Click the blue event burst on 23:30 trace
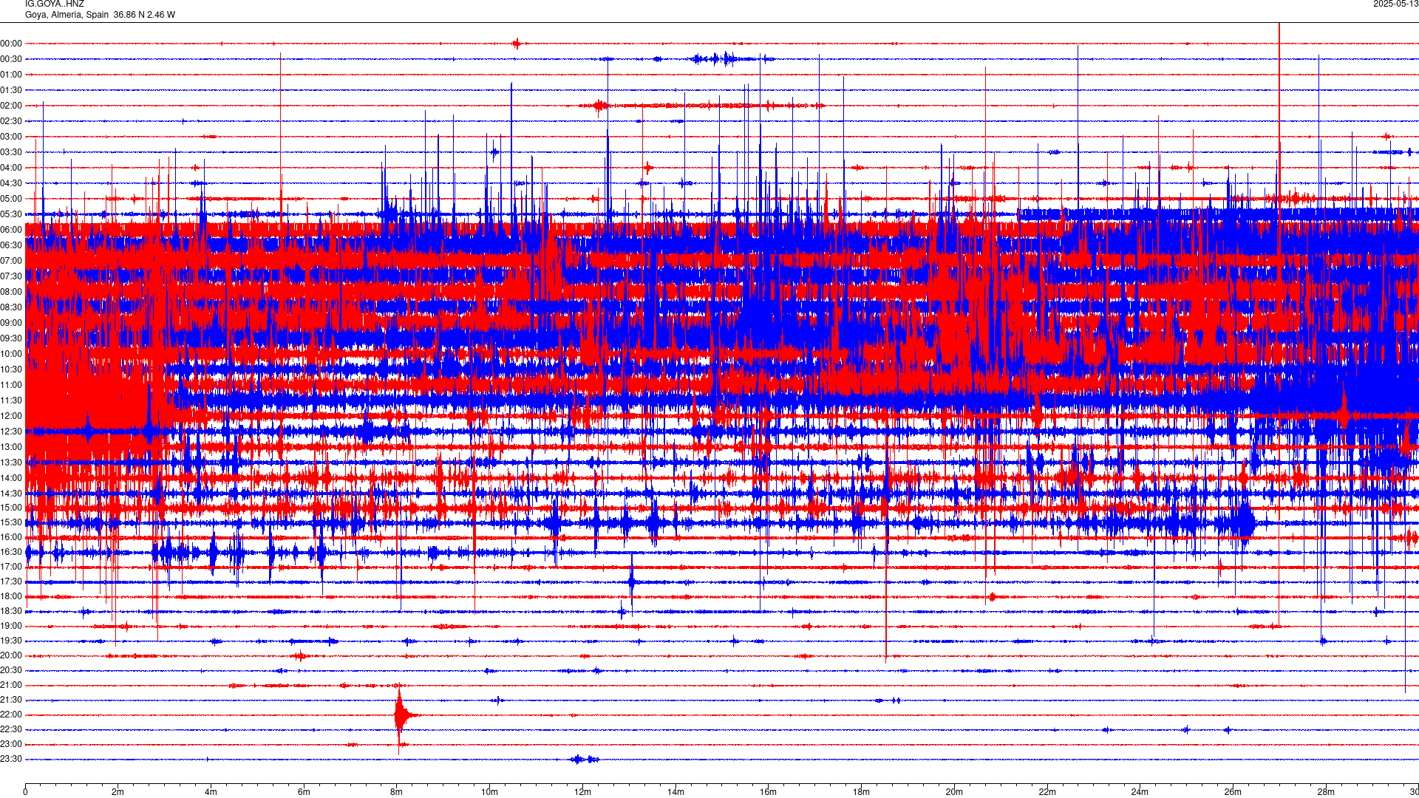Viewport: 1419px width, 798px height. [585, 759]
